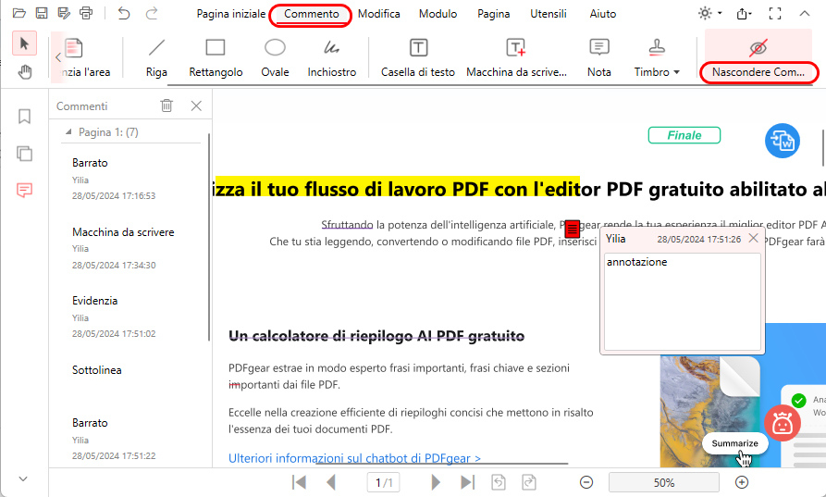Viewport: 826px width, 497px height.
Task: Go to the next page
Action: click(x=436, y=481)
